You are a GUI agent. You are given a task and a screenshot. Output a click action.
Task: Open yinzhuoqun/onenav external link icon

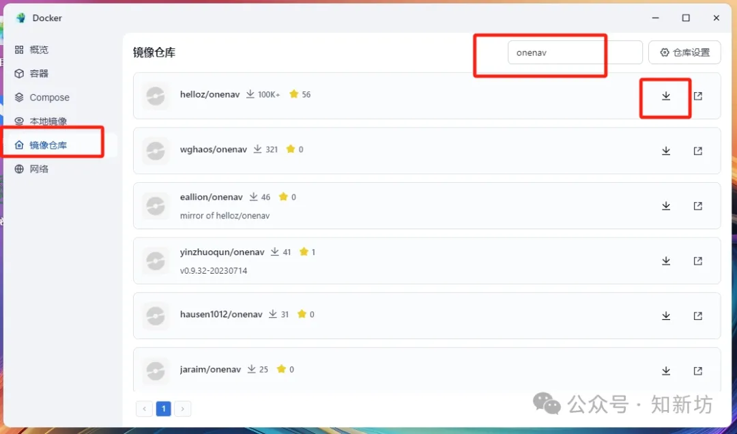698,261
